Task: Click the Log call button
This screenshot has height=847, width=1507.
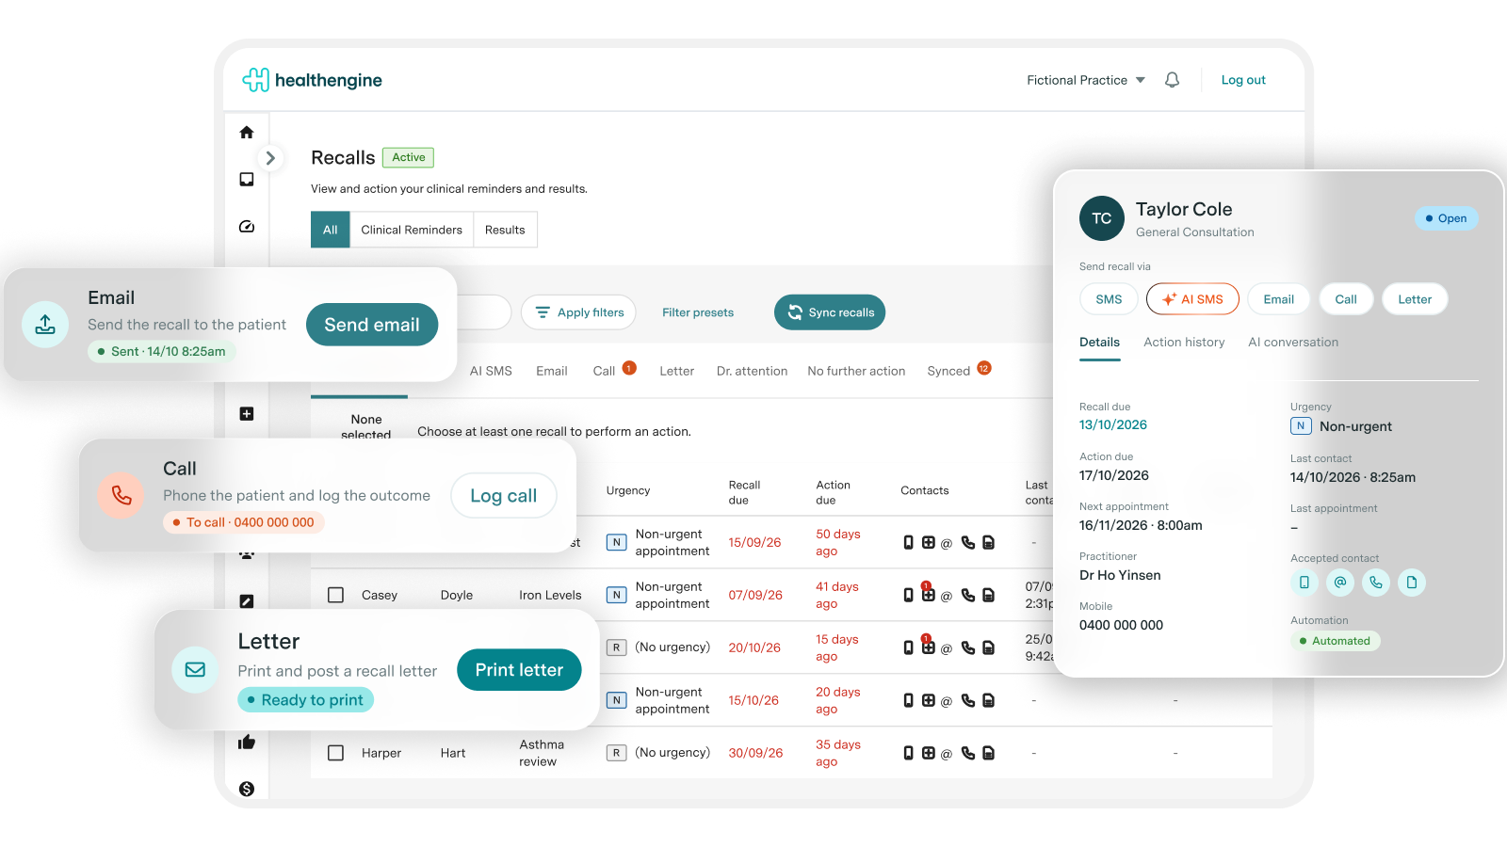Action: pos(504,496)
